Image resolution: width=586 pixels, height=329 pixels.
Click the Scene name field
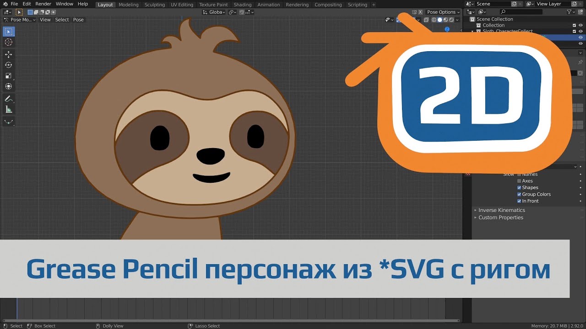point(492,4)
